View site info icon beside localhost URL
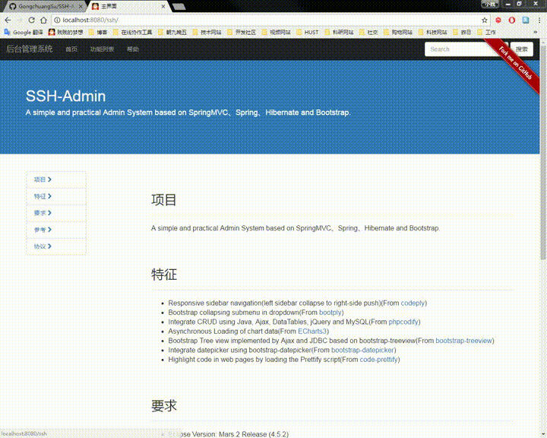Image resolution: width=547 pixels, height=438 pixels. tap(57, 20)
